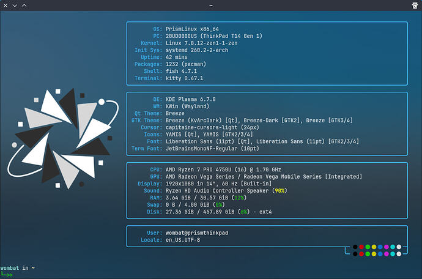Select the yellow dot in lower palette row
The image size is (422, 279).
tap(374, 254)
